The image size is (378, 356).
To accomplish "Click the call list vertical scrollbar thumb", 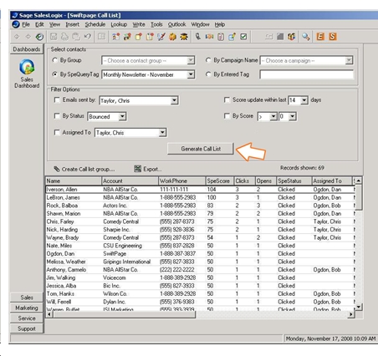I will [x=359, y=197].
